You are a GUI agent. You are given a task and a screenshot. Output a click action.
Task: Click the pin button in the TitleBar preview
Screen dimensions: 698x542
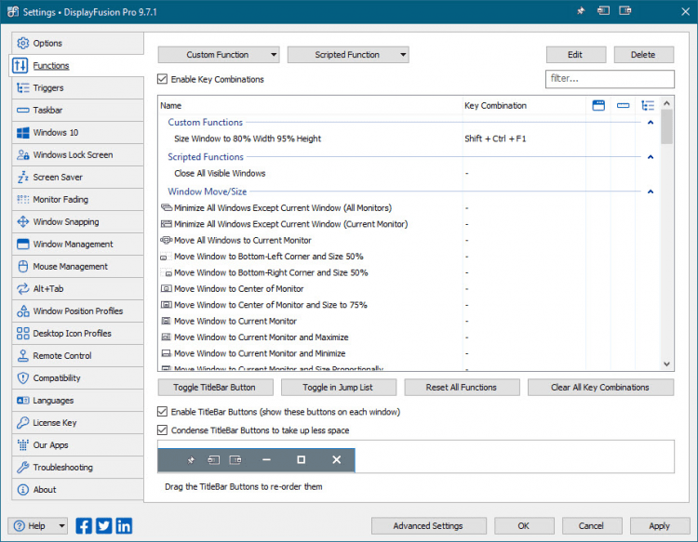click(x=190, y=459)
